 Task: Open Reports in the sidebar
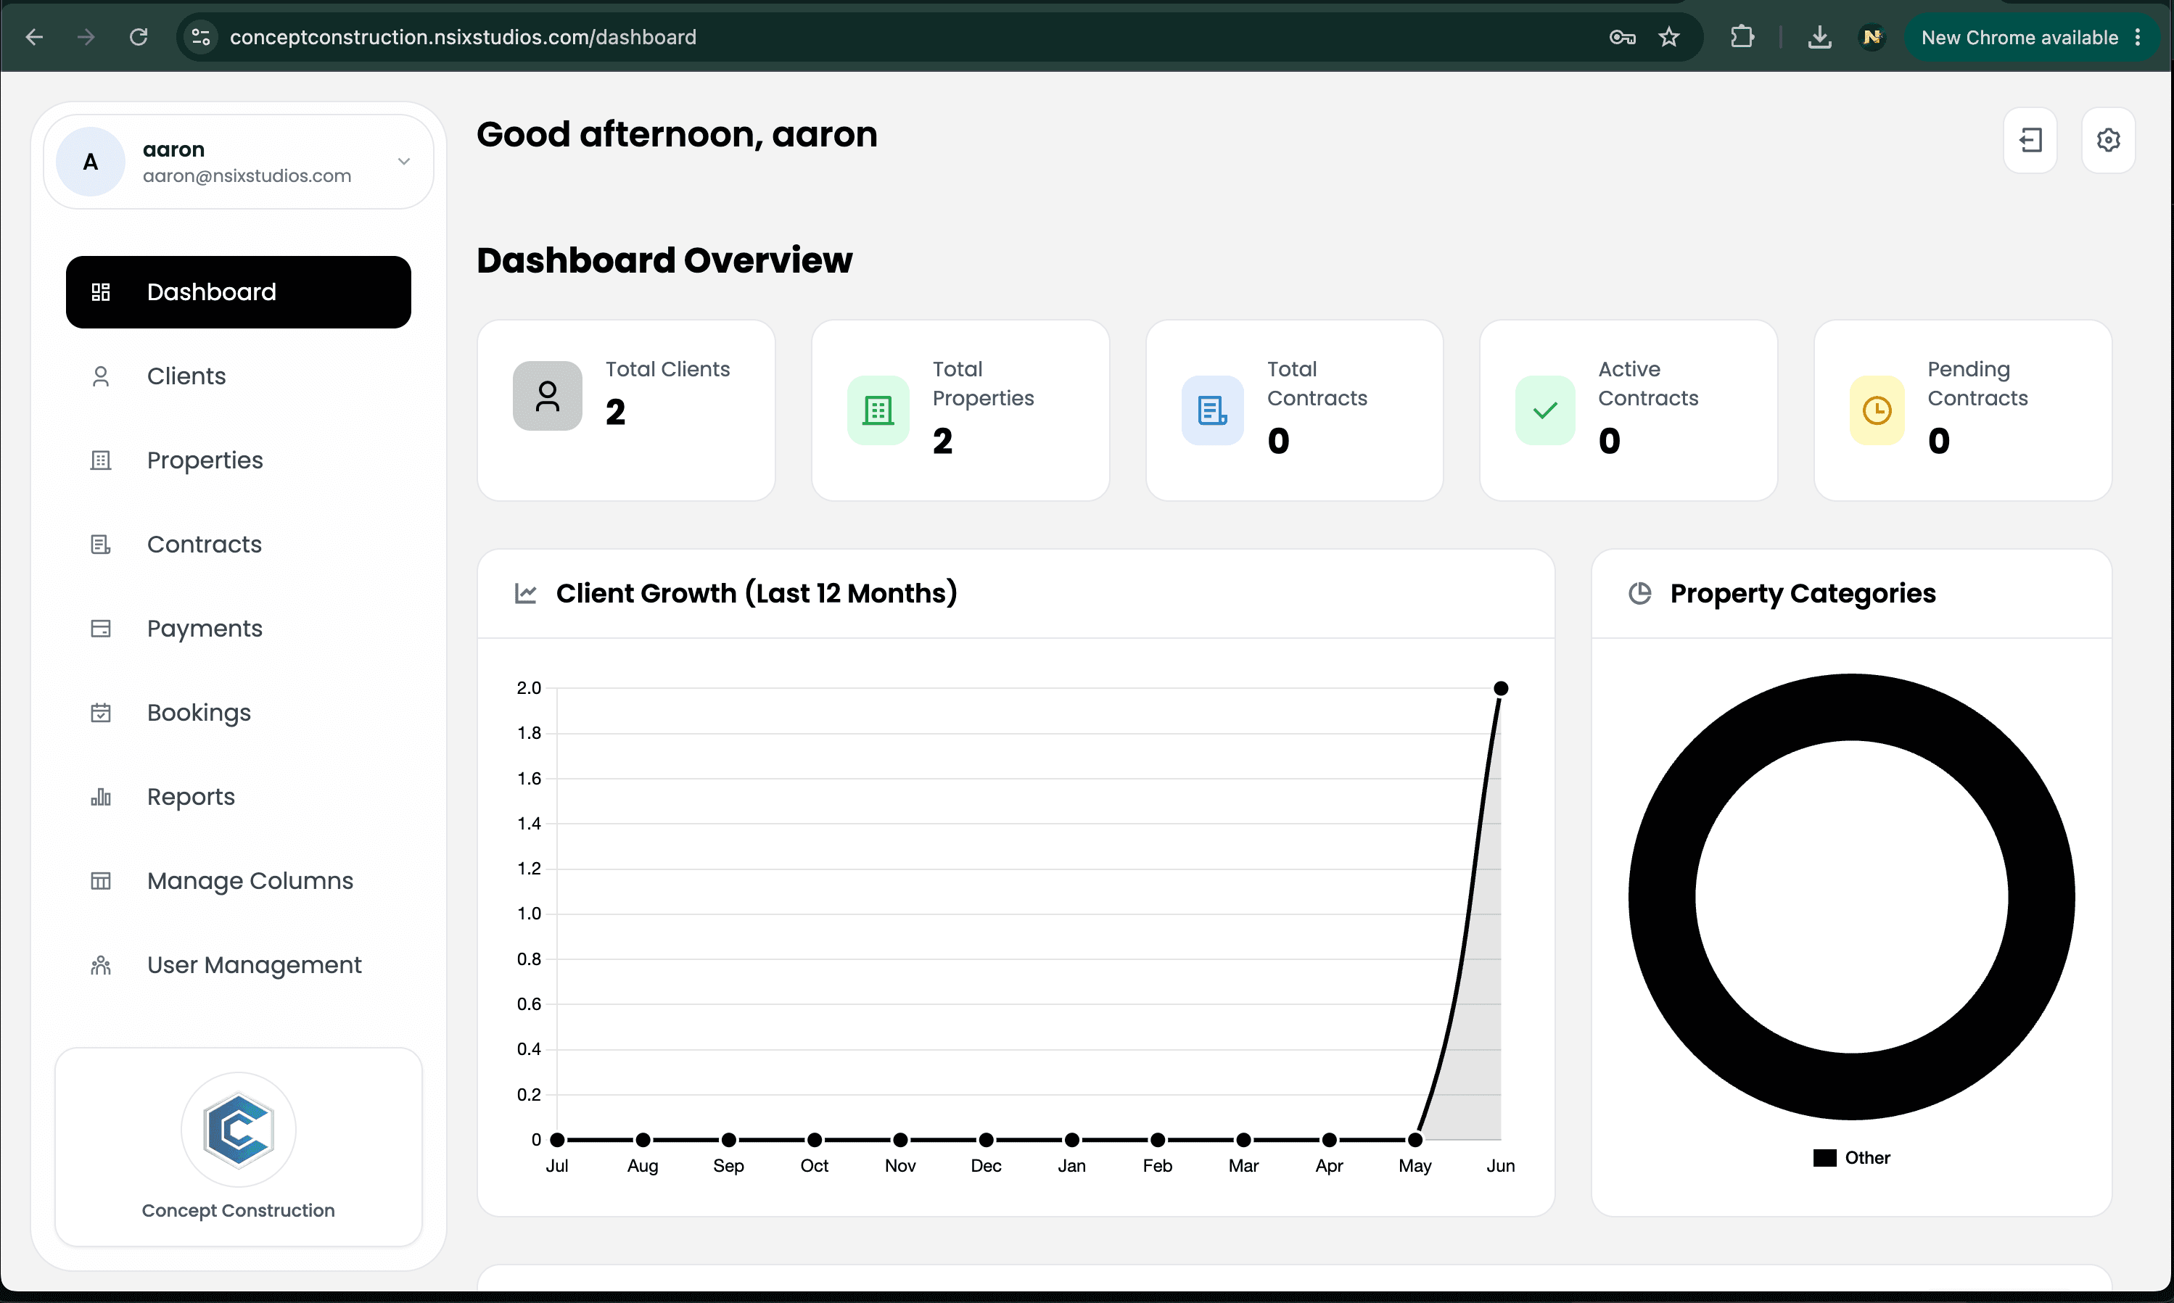(238, 798)
